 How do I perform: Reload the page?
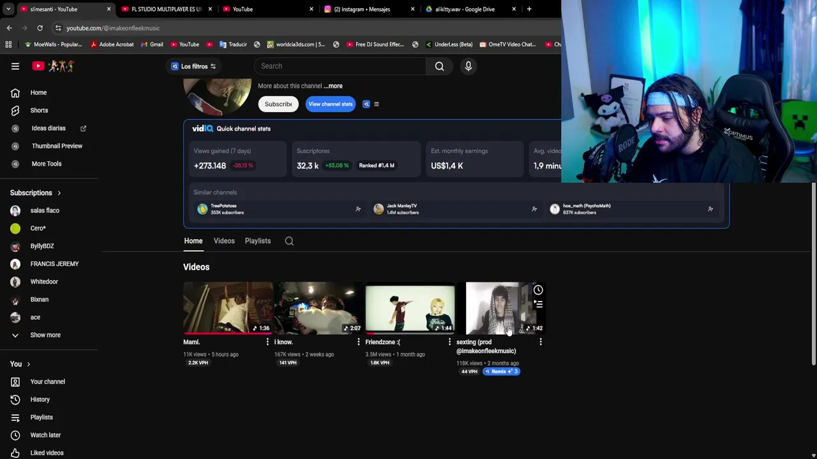point(40,28)
